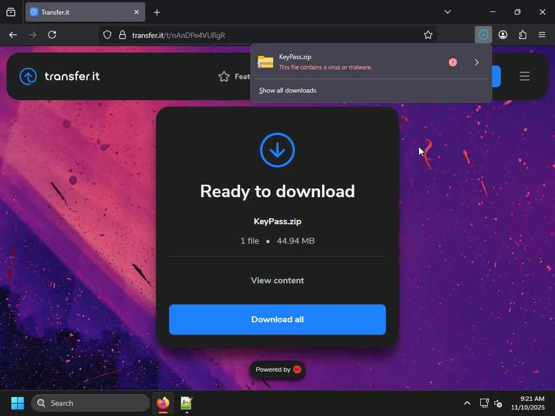Open the notepad app taskbar icon
555x416 pixels.
(x=186, y=403)
